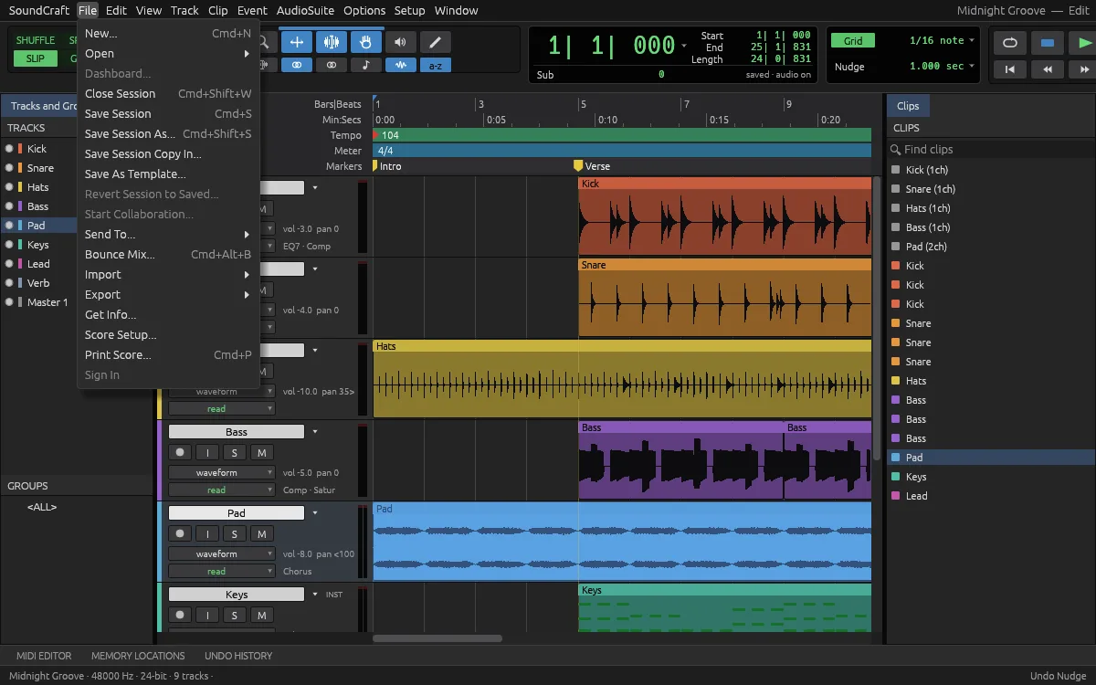Viewport: 1096px width, 685px height.
Task: Choose Bounce Mix from File menu
Action: [168, 255]
